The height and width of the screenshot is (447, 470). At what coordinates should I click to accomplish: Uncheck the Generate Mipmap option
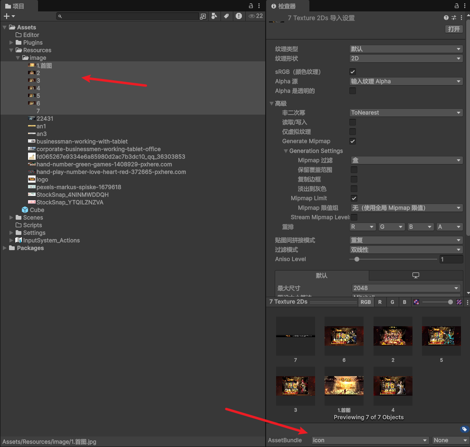(352, 141)
